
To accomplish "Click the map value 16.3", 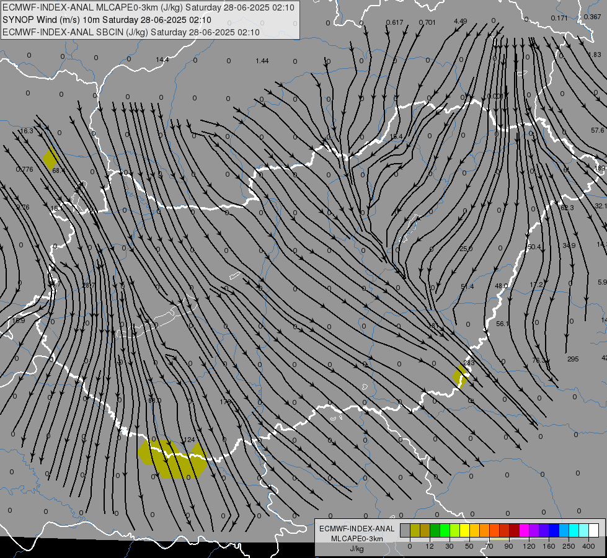I will (27, 131).
